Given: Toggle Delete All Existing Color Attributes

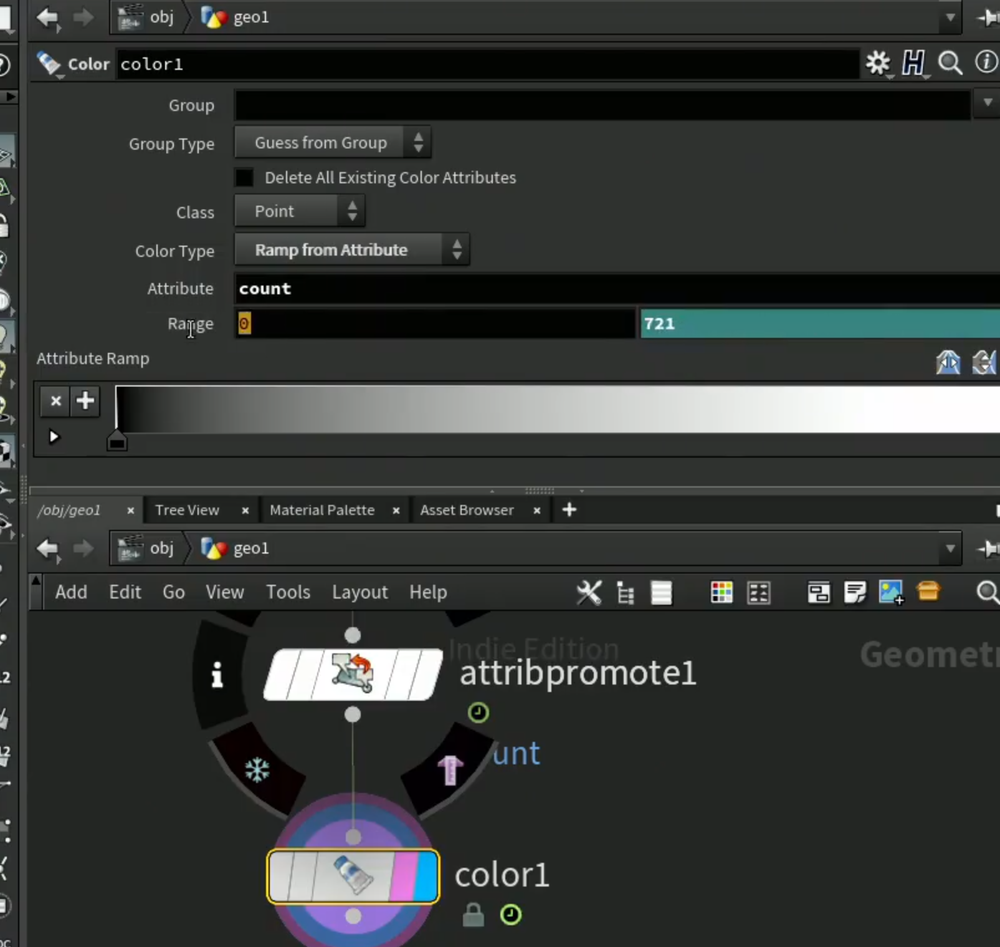Looking at the screenshot, I should [244, 178].
